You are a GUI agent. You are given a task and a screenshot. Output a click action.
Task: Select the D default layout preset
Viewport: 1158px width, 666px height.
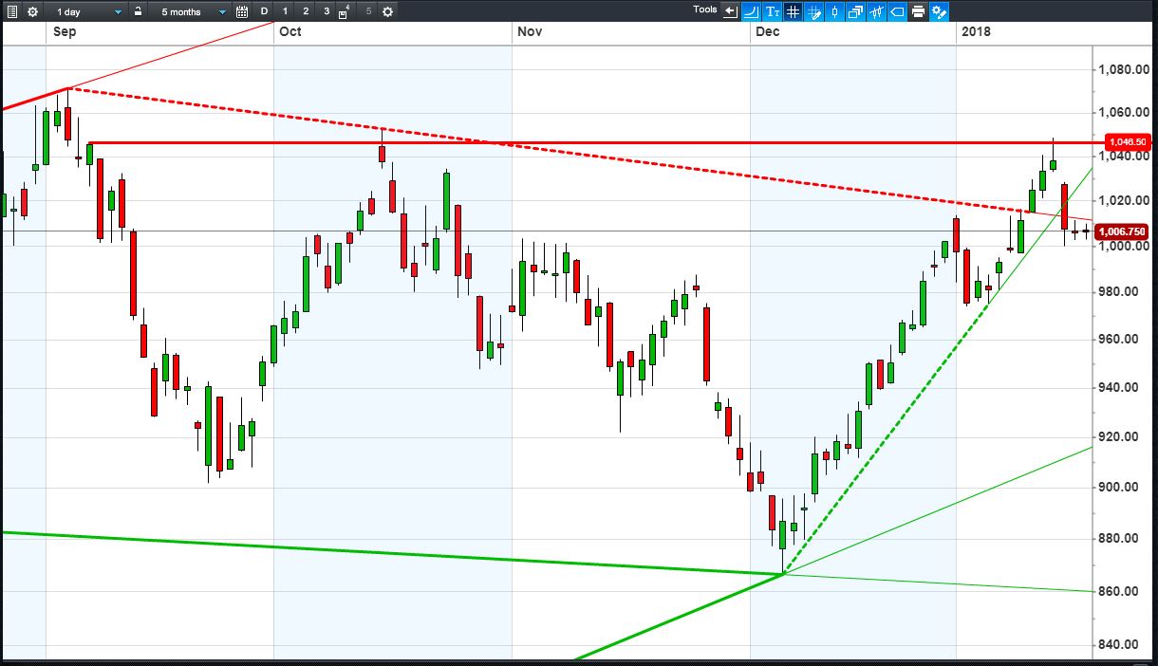264,11
